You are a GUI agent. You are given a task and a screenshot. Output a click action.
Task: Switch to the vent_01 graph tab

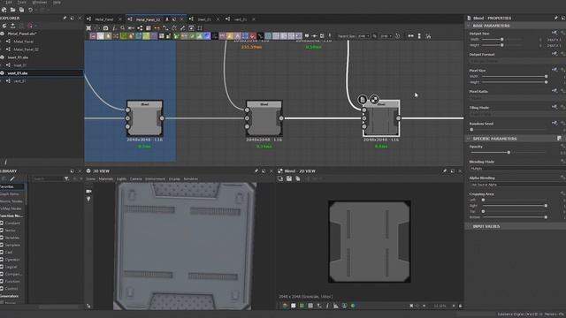click(x=241, y=19)
